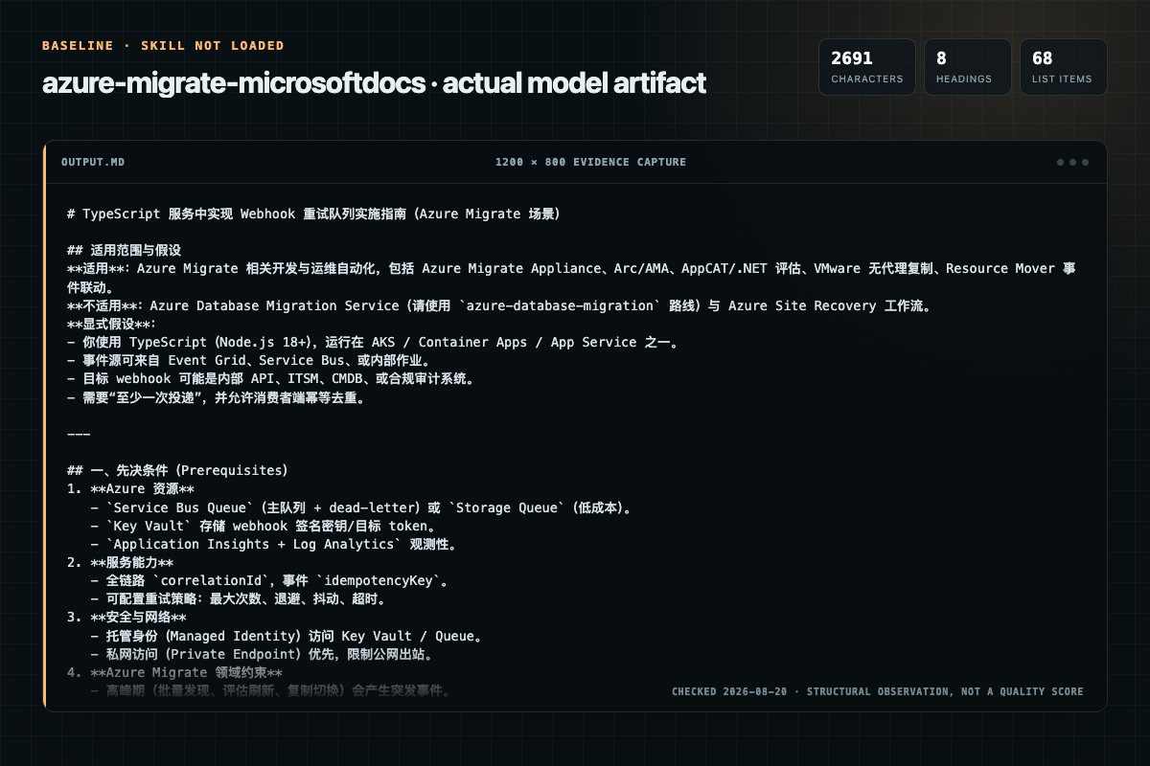Click the line mentioning TypeScript (Node.js 18+)

coord(374,342)
